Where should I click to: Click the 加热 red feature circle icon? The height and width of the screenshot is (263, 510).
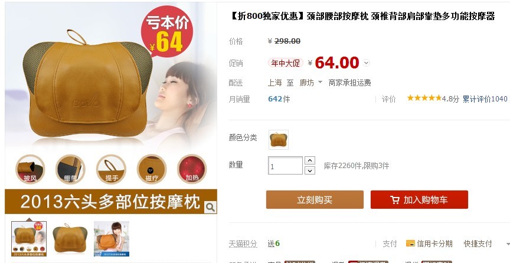192,169
